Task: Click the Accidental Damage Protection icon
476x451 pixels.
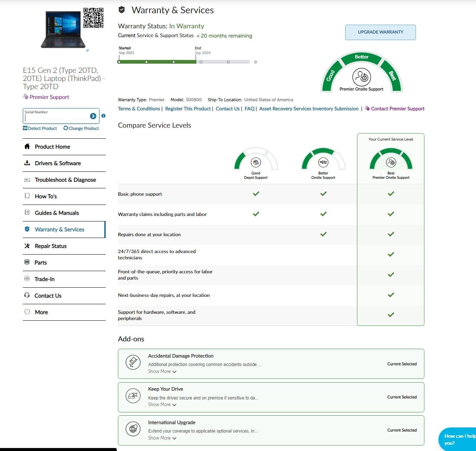Action: tap(133, 362)
